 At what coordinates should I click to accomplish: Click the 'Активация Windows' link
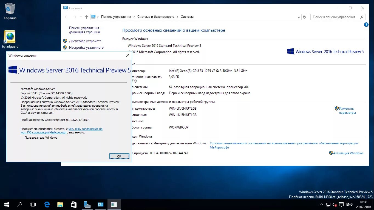(348, 153)
